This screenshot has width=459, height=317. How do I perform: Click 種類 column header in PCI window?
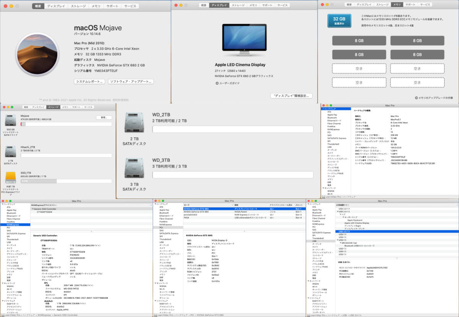click(251, 205)
